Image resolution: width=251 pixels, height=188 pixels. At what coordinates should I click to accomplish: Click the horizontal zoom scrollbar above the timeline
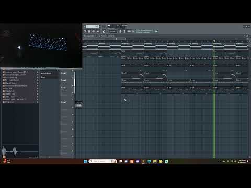[104, 39]
